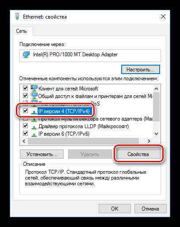Click the LLDP protocol driver icon
Viewport: 180px width, 227px height.
34,127
